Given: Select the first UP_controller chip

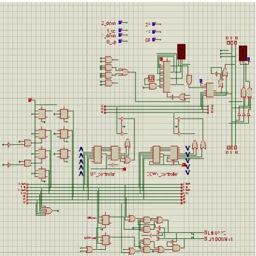Looking at the screenshot, I should pyautogui.click(x=98, y=154).
